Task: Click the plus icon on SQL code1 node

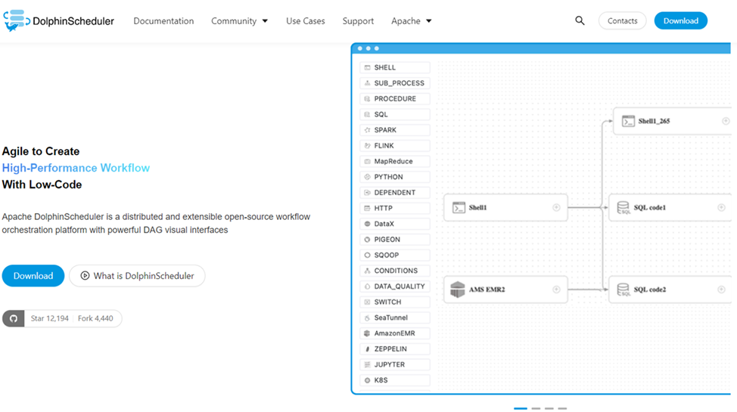Action: 721,208
